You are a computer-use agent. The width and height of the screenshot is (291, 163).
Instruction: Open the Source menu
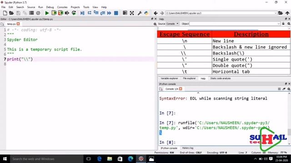tap(31, 7)
